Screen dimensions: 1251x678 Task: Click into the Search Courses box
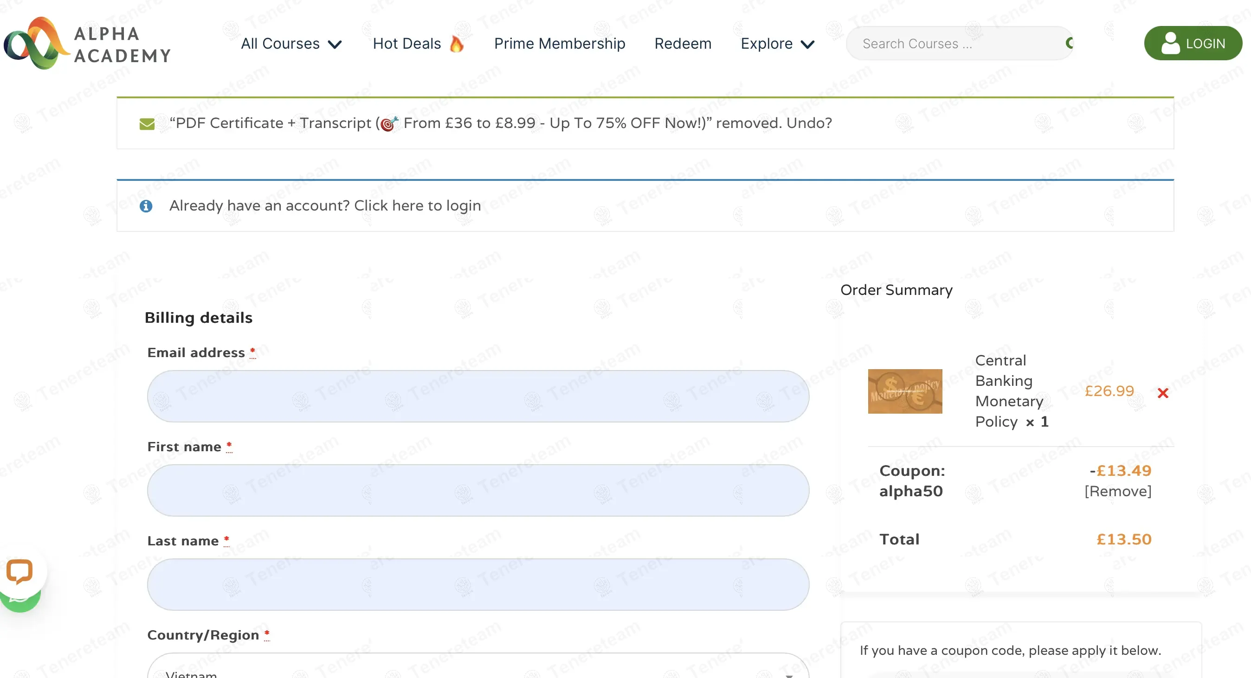952,44
